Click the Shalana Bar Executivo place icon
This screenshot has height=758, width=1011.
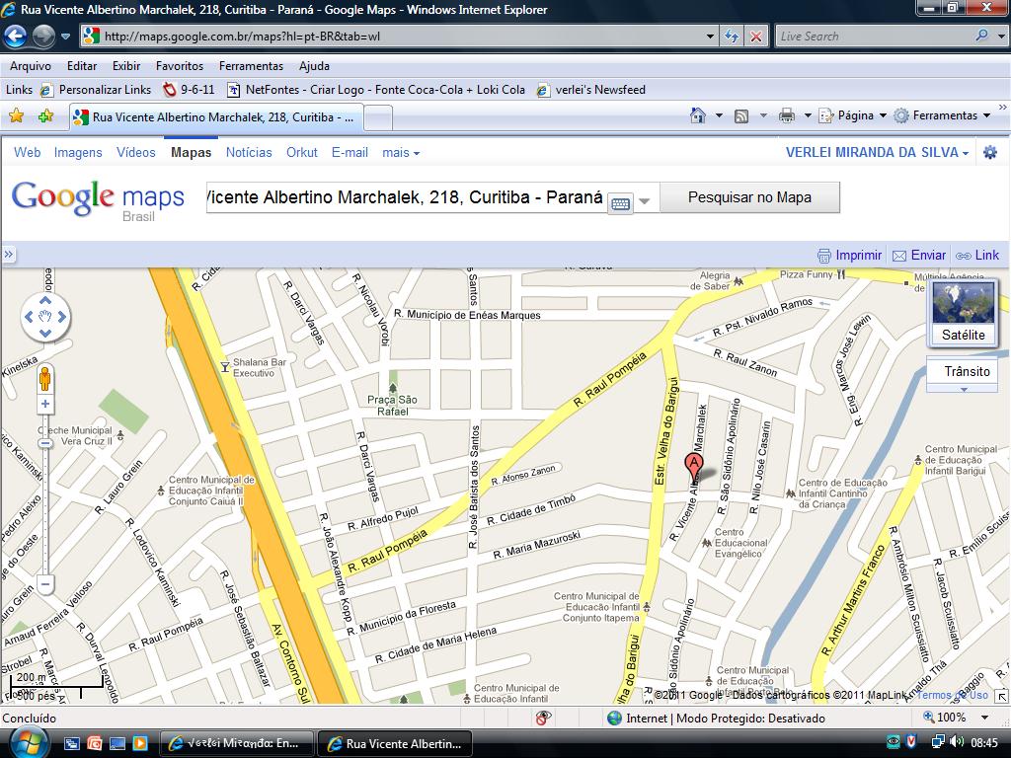(x=225, y=367)
